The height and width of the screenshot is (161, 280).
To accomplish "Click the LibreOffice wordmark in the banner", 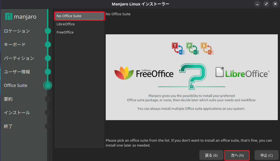I will (247, 74).
